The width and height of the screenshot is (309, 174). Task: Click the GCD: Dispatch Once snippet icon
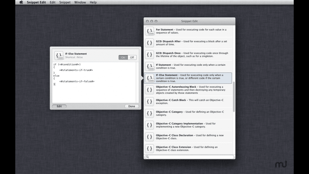tap(150, 55)
